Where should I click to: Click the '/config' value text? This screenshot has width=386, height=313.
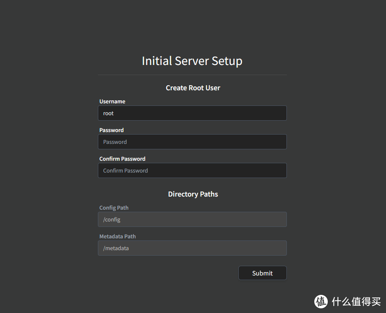[x=112, y=219]
